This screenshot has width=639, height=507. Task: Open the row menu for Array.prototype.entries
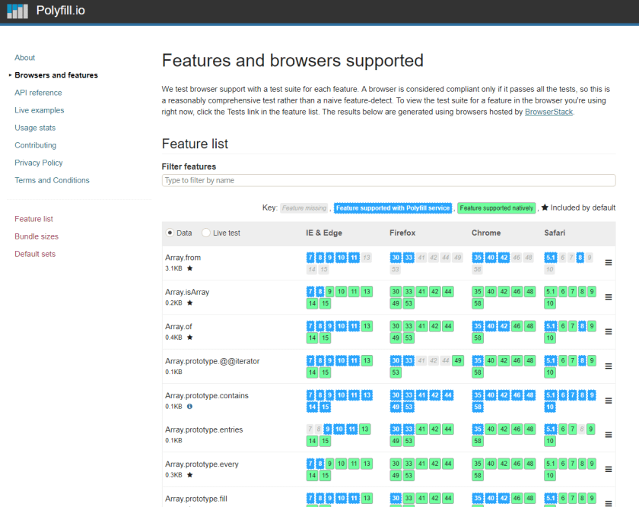click(x=608, y=435)
